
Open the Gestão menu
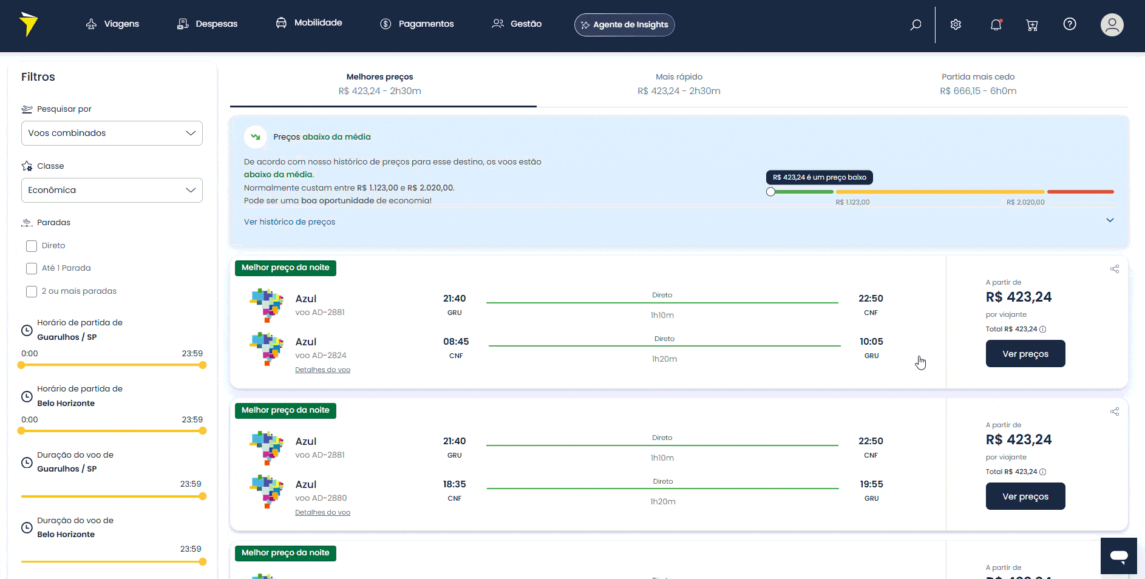pyautogui.click(x=517, y=24)
